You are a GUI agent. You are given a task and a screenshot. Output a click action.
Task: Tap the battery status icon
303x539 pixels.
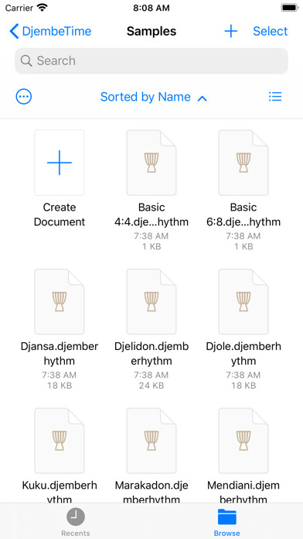coord(289,8)
